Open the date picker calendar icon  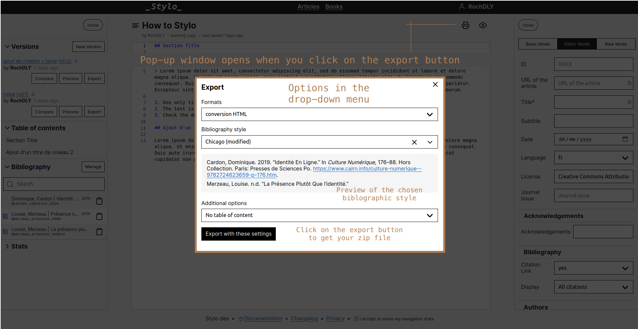point(625,139)
